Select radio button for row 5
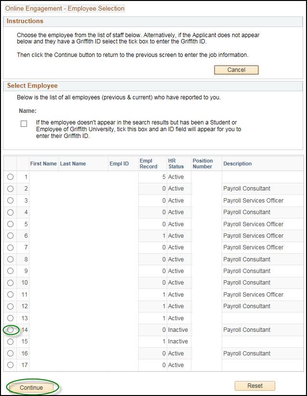Viewport: 307px width, 396px height. click(x=10, y=224)
